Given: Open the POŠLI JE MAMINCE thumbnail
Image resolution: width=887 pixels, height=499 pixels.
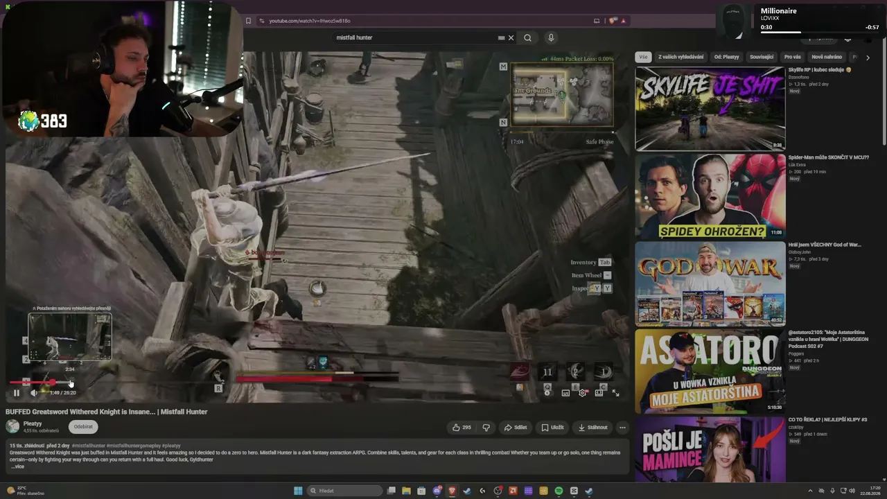Looking at the screenshot, I should coord(710,450).
